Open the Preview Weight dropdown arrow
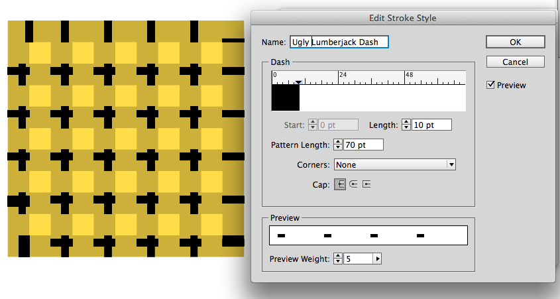The height and width of the screenshot is (299, 560). point(378,259)
